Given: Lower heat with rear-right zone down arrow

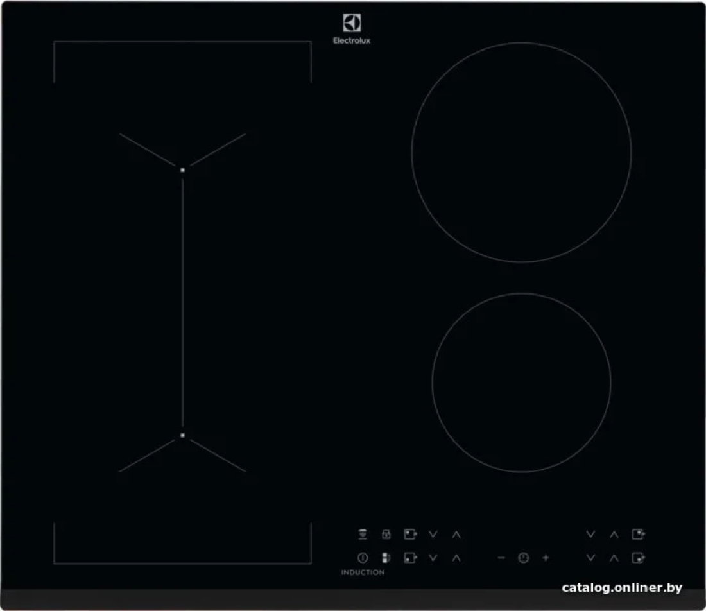Looking at the screenshot, I should point(590,535).
